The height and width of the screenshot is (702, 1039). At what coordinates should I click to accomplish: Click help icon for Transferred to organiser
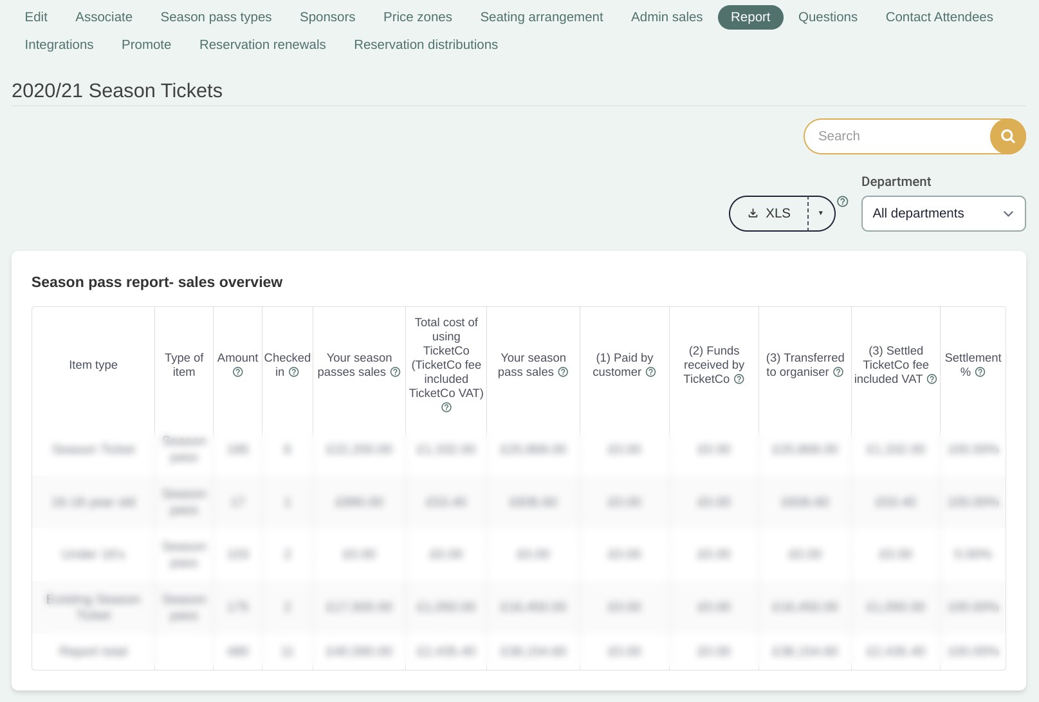[838, 372]
